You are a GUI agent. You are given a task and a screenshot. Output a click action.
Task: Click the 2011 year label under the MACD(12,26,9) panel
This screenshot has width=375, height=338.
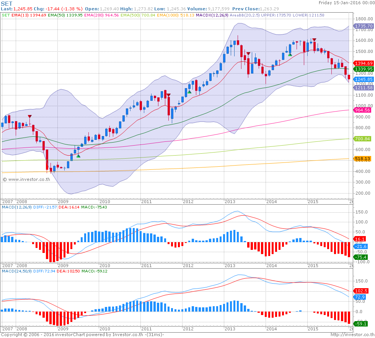(x=146, y=266)
